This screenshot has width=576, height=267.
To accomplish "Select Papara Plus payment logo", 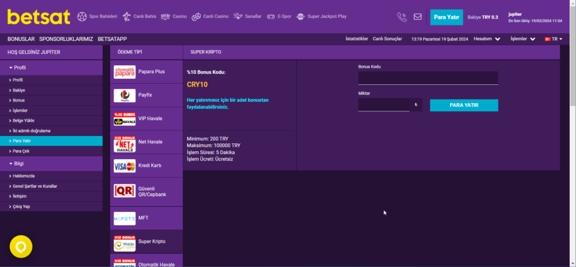I will coord(124,71).
